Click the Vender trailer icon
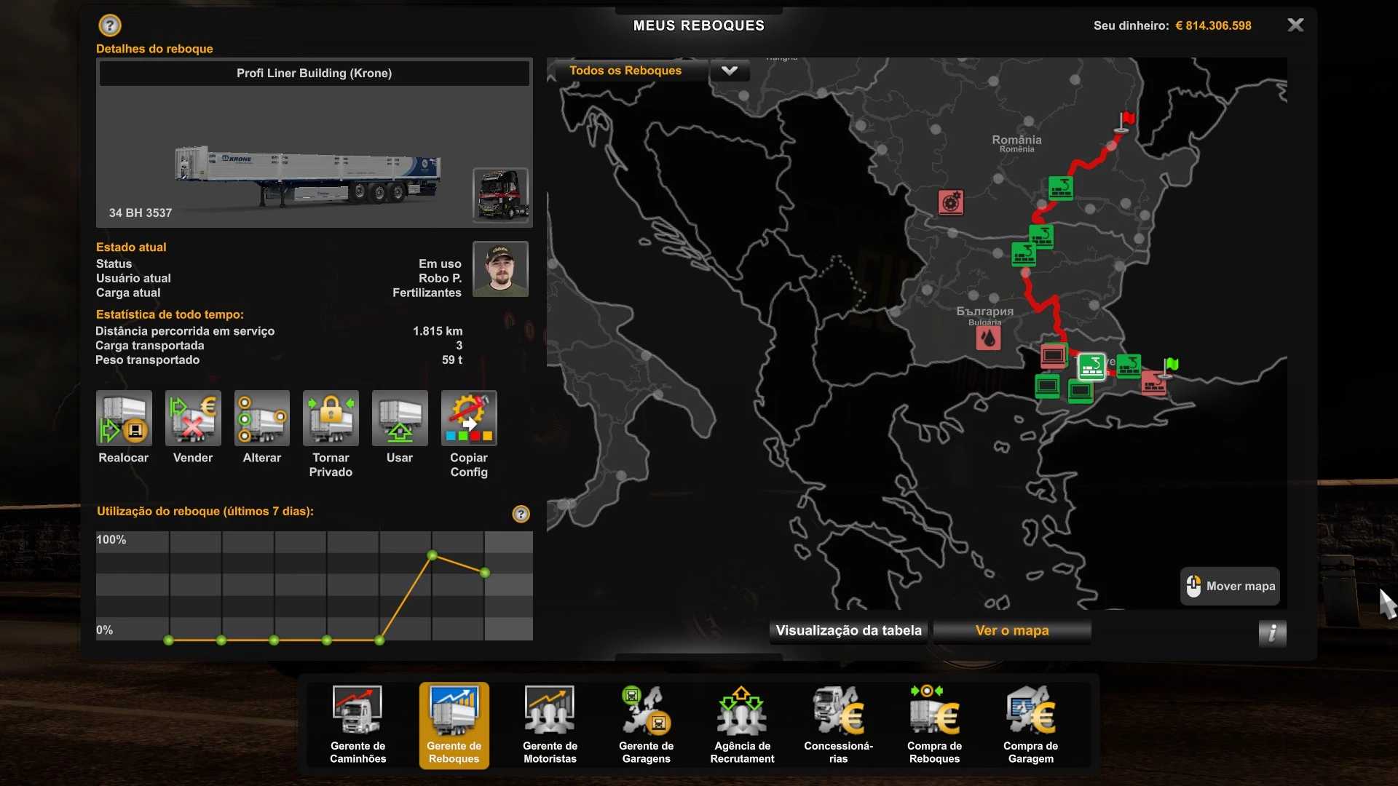Screen dimensions: 1398x786 point(193,418)
